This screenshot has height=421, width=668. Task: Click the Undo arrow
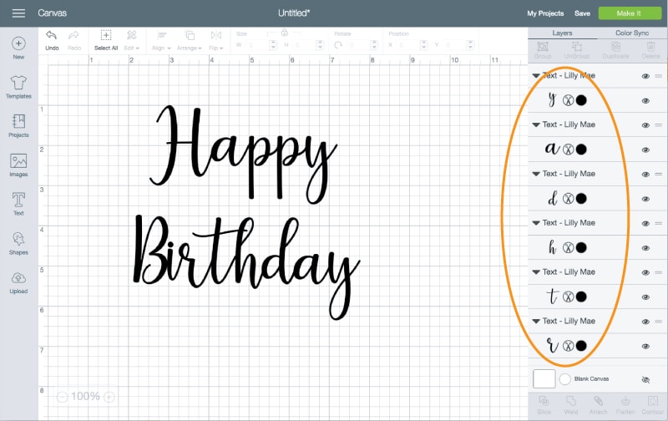click(52, 36)
